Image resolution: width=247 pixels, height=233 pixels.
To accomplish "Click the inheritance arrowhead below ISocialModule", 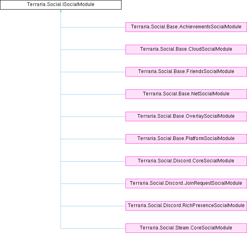I will 61,12.
